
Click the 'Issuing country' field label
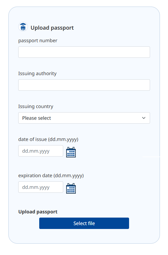click(36, 107)
